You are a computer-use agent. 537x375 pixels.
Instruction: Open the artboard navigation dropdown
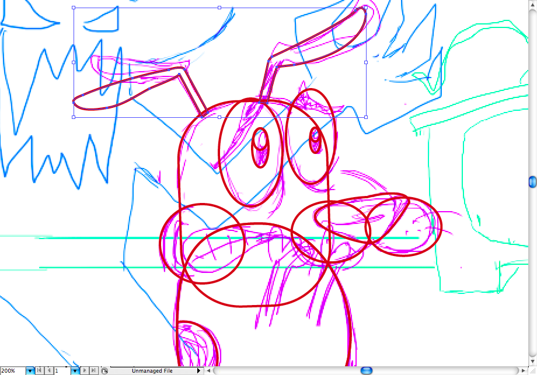tap(75, 370)
